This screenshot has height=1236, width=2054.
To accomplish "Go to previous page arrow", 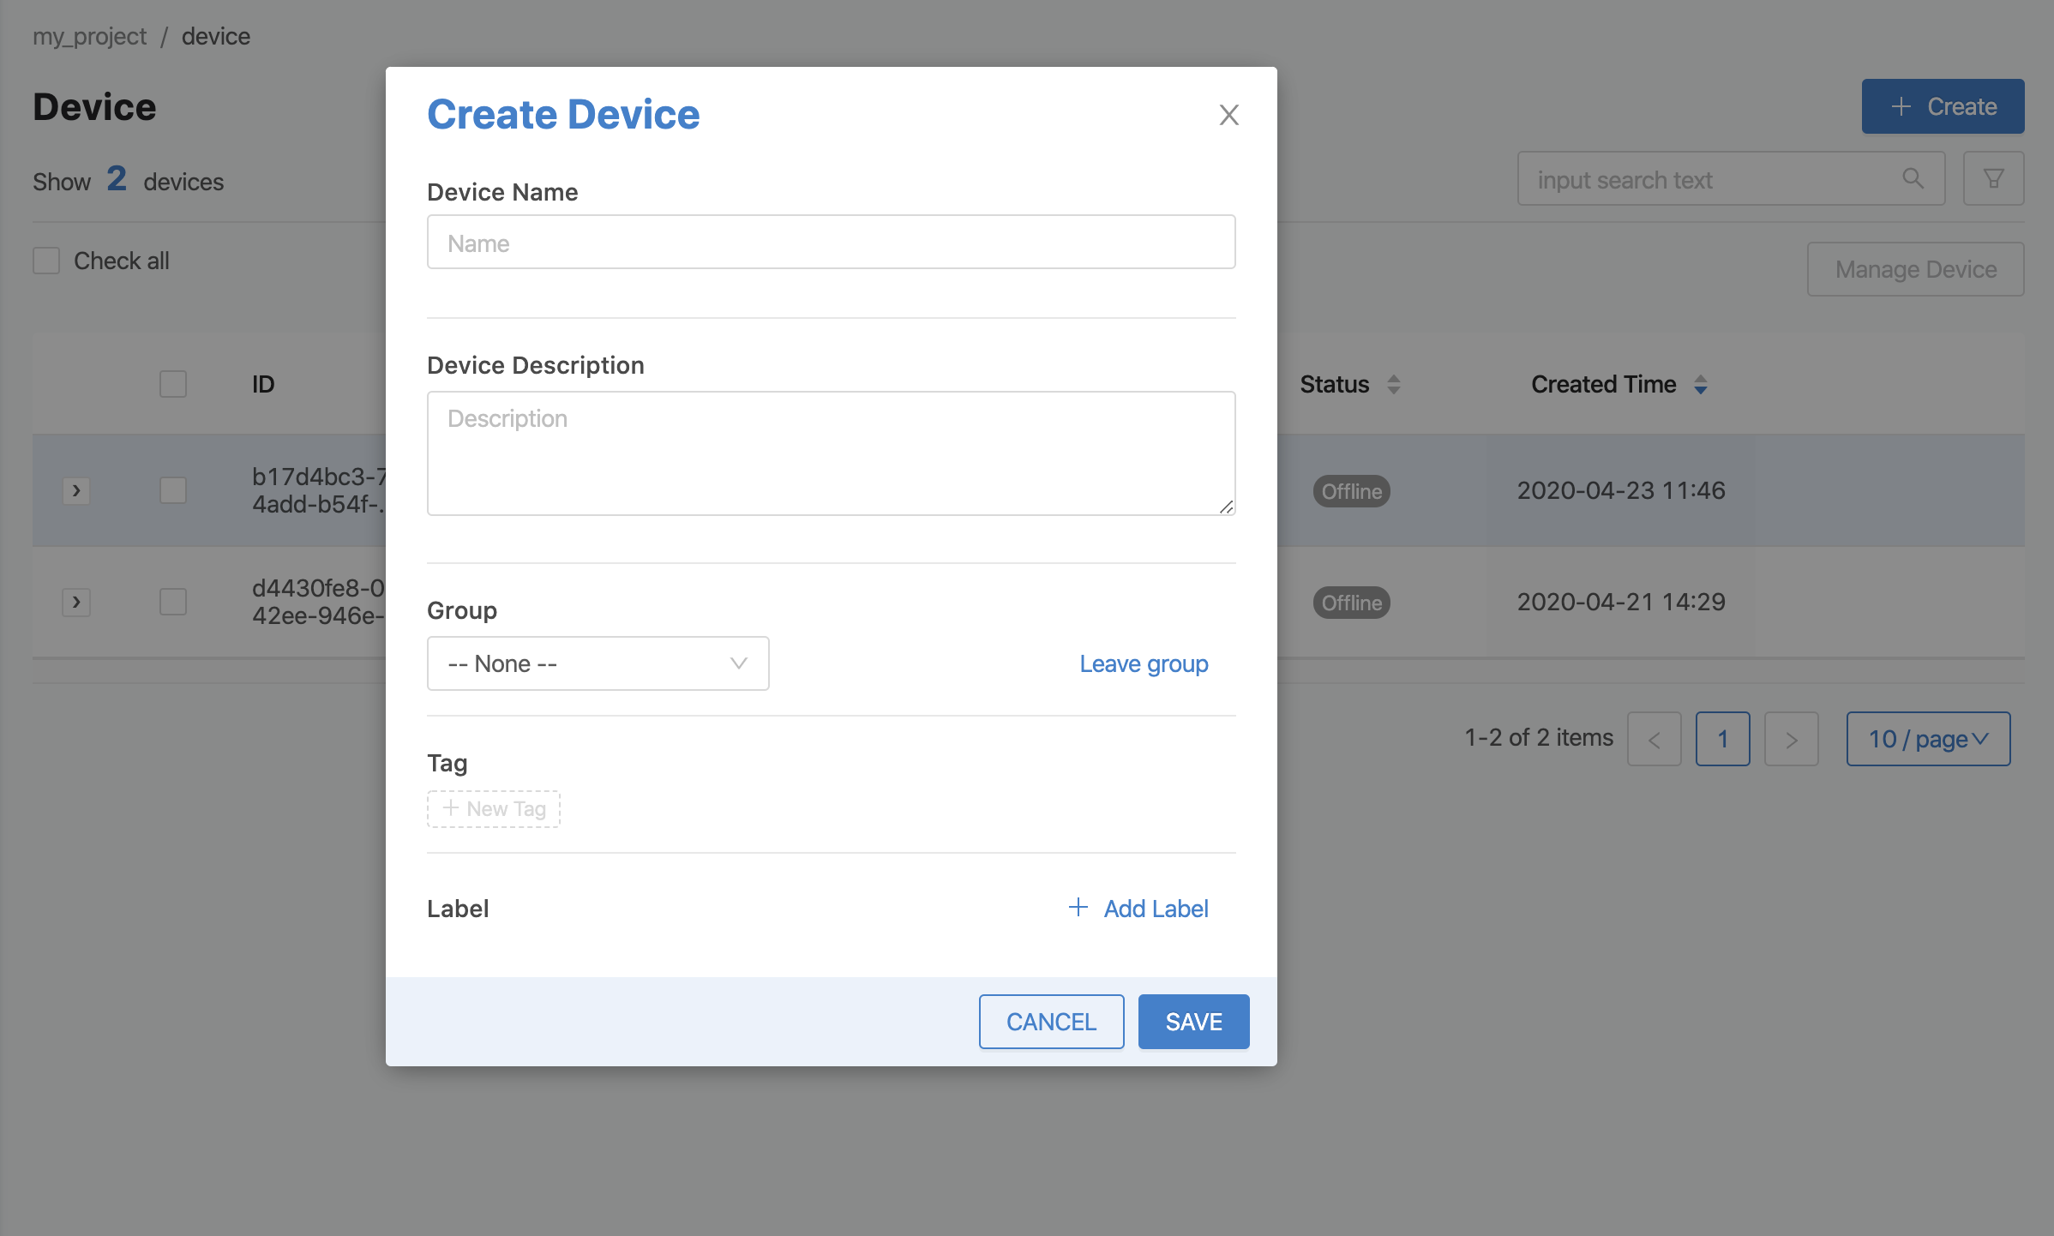I will coord(1654,739).
